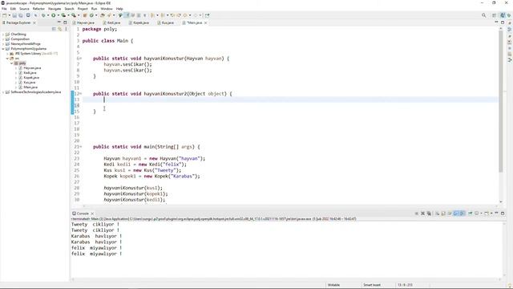Image resolution: width=513 pixels, height=289 pixels.
Task: Open the Refactor menu
Action: click(38, 9)
